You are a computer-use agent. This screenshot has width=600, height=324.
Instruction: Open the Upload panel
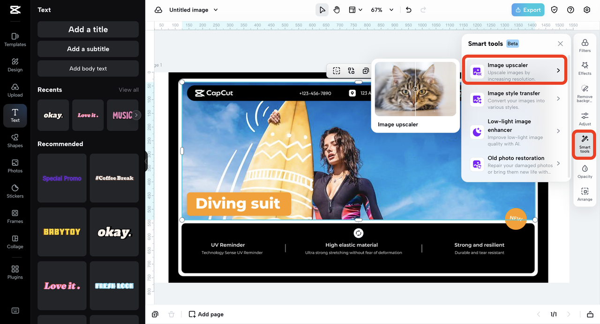pyautogui.click(x=15, y=90)
